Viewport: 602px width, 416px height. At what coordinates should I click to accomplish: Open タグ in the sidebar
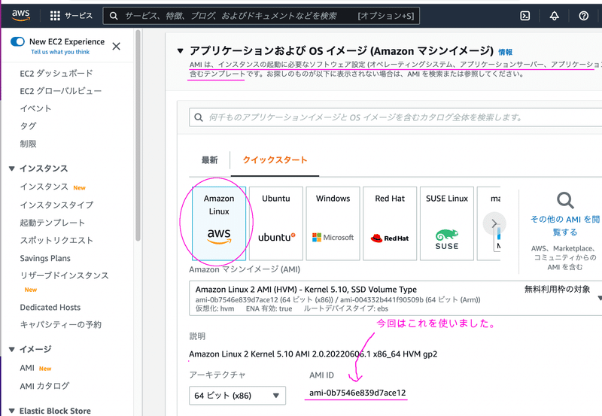(x=28, y=126)
